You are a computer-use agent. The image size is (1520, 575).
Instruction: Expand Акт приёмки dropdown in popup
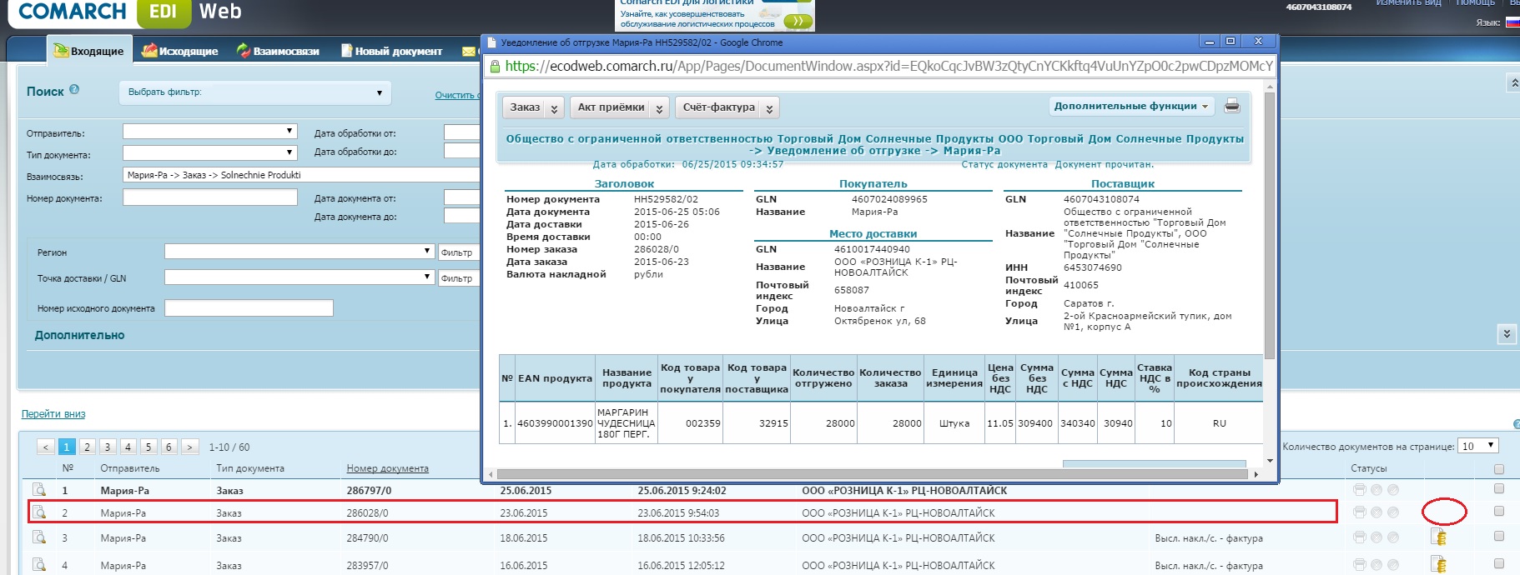coord(659,107)
